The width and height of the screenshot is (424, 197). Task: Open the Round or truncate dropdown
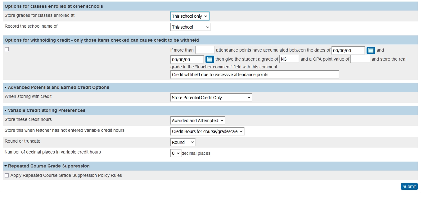[x=183, y=142]
